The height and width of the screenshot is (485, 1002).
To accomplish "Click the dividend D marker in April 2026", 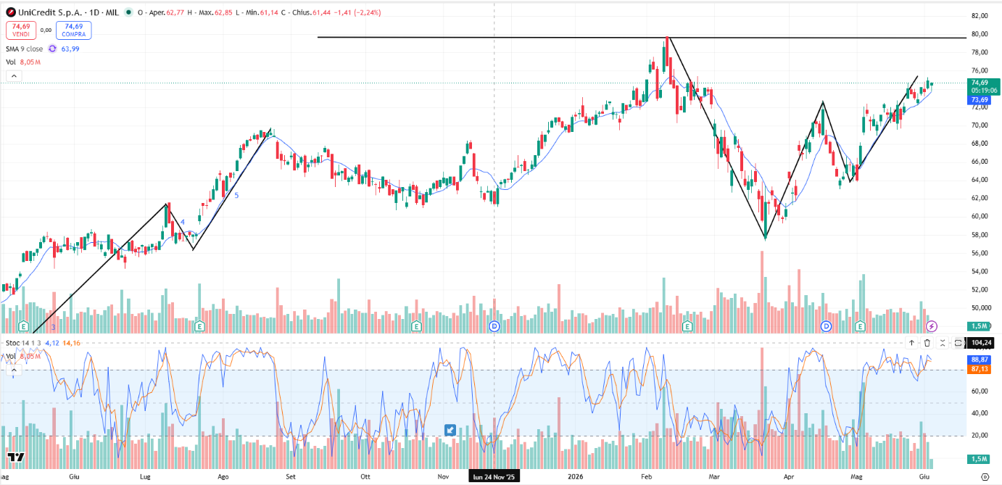I will (826, 326).
